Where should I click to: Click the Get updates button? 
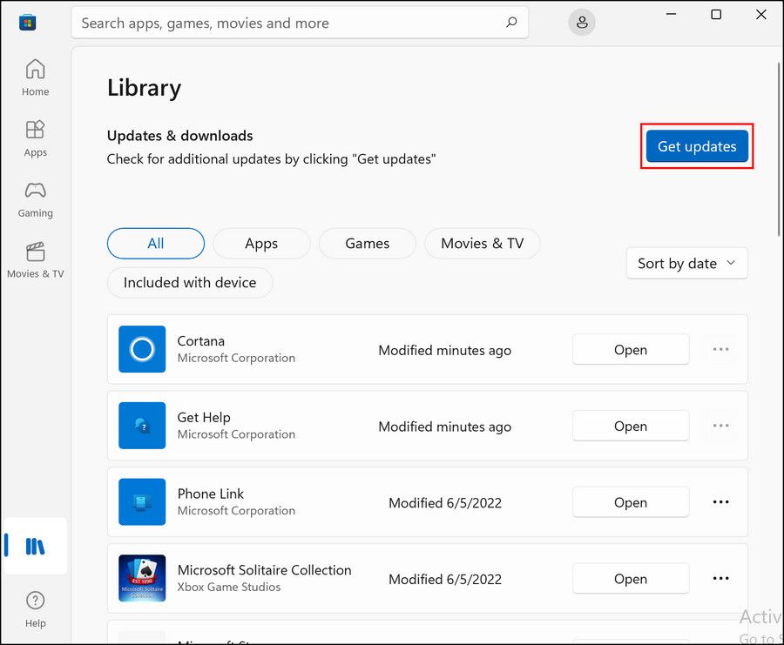click(696, 146)
